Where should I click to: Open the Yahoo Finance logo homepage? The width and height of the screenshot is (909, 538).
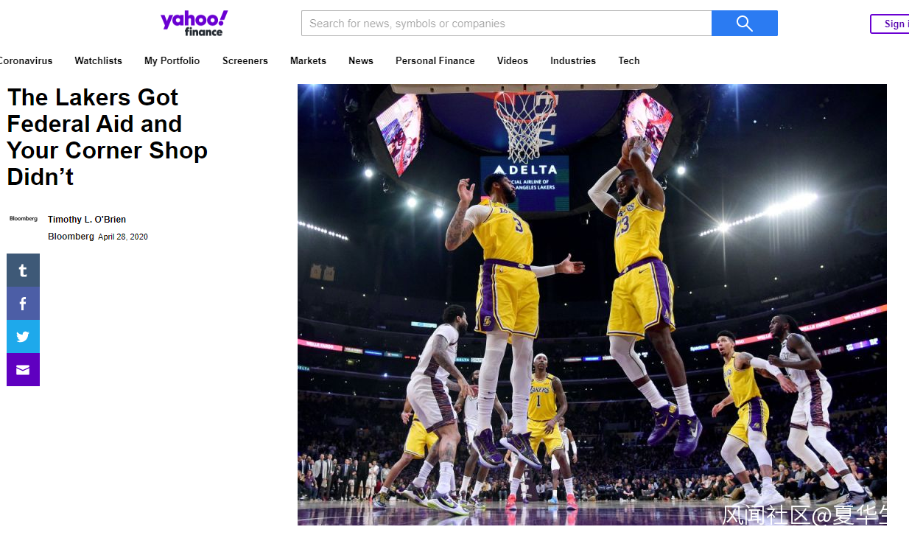tap(194, 23)
